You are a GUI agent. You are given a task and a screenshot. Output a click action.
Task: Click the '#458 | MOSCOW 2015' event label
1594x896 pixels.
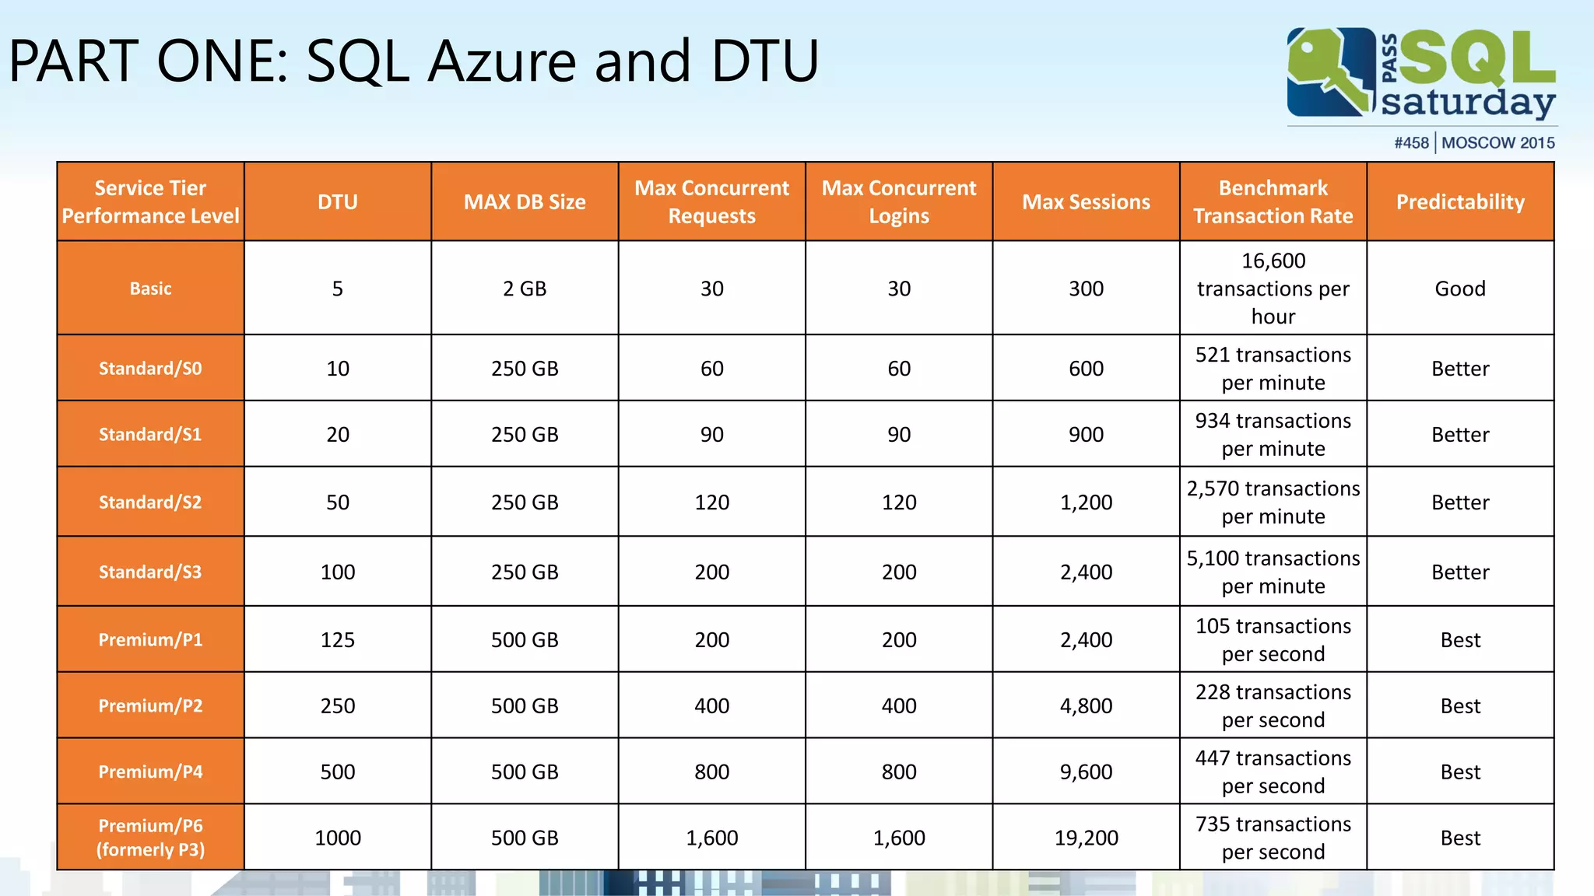(1474, 143)
